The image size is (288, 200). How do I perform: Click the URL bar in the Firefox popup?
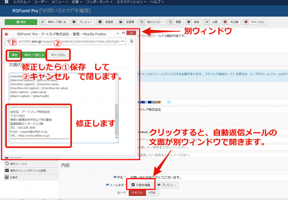point(66,41)
